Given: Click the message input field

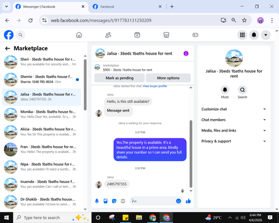Looking at the screenshot, I should 153,201.
